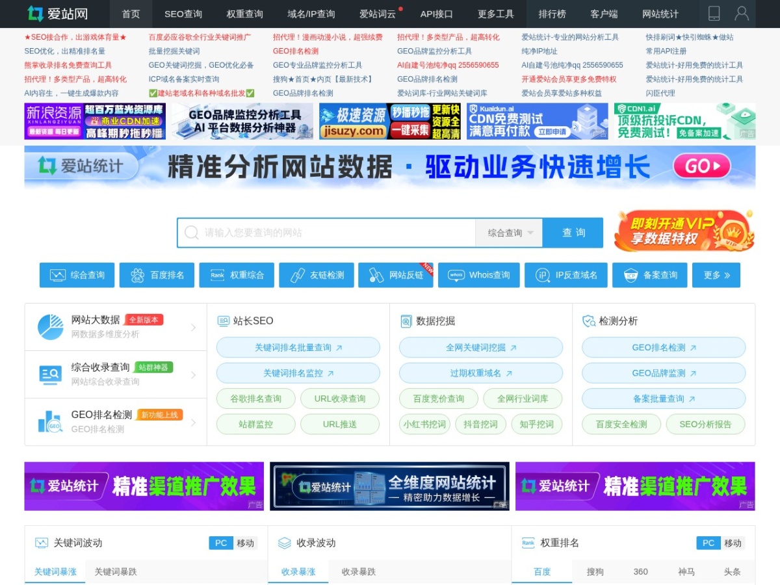The image size is (780, 585).
Task: Open 备案批量查询 link
Action: 664,398
